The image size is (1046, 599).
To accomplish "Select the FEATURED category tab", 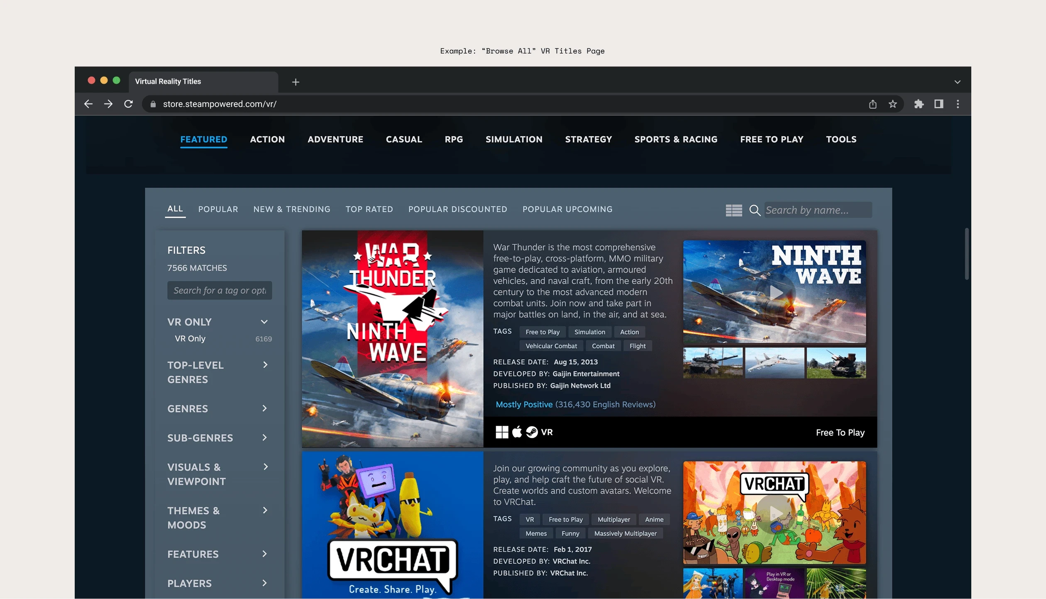I will pyautogui.click(x=204, y=139).
